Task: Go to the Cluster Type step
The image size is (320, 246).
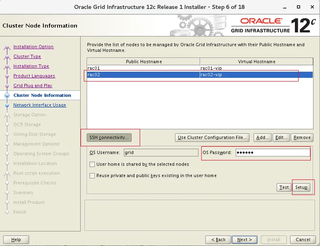Action: (x=27, y=56)
